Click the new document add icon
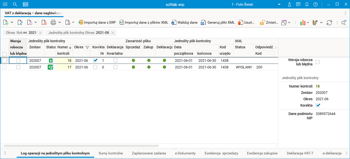 (x=6, y=23)
